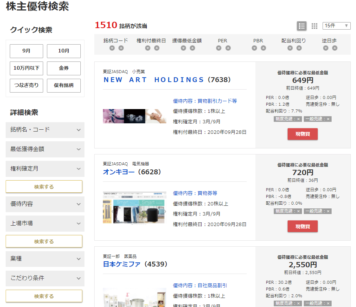Viewport: 356px width, 307px height.
Task: Expand the 権利確定月 filter
Action: pyautogui.click(x=45, y=169)
